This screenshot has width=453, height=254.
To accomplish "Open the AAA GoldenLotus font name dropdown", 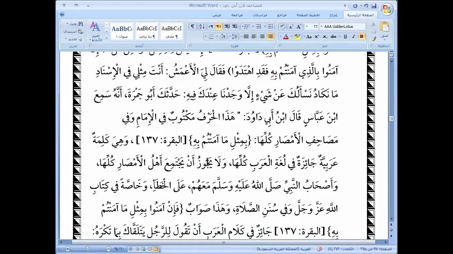I will coord(321,26).
